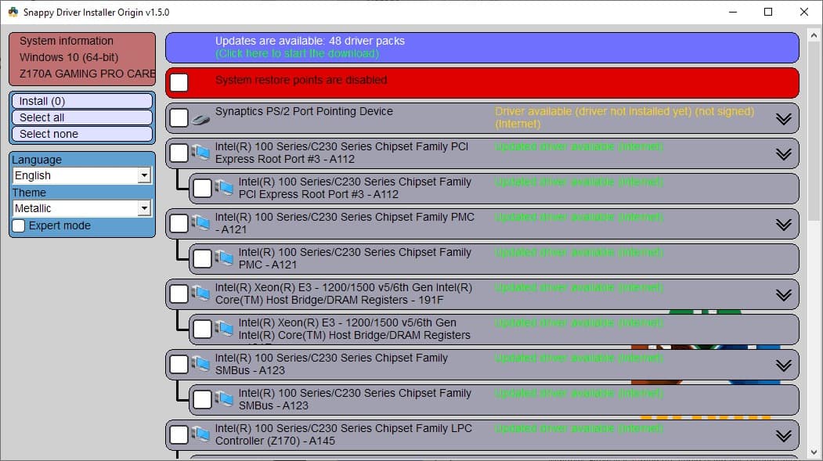
Task: Click device icon for Chipset Family PMC parent row
Action: pyautogui.click(x=200, y=223)
